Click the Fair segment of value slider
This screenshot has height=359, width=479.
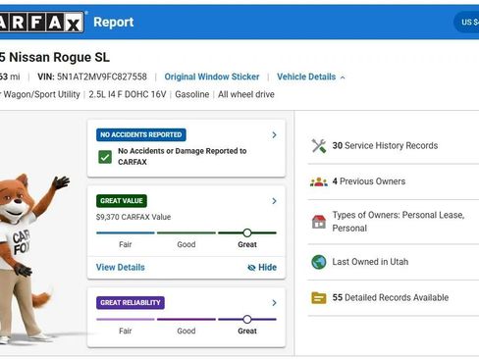coord(126,232)
